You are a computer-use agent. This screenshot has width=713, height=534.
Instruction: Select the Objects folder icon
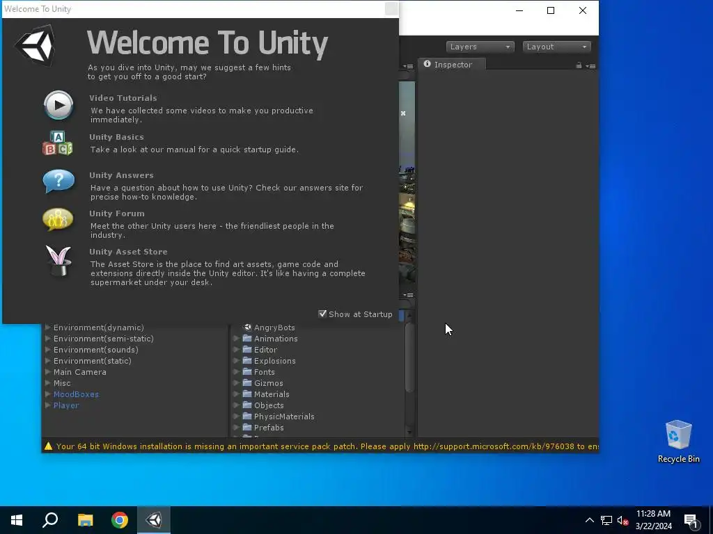point(247,405)
